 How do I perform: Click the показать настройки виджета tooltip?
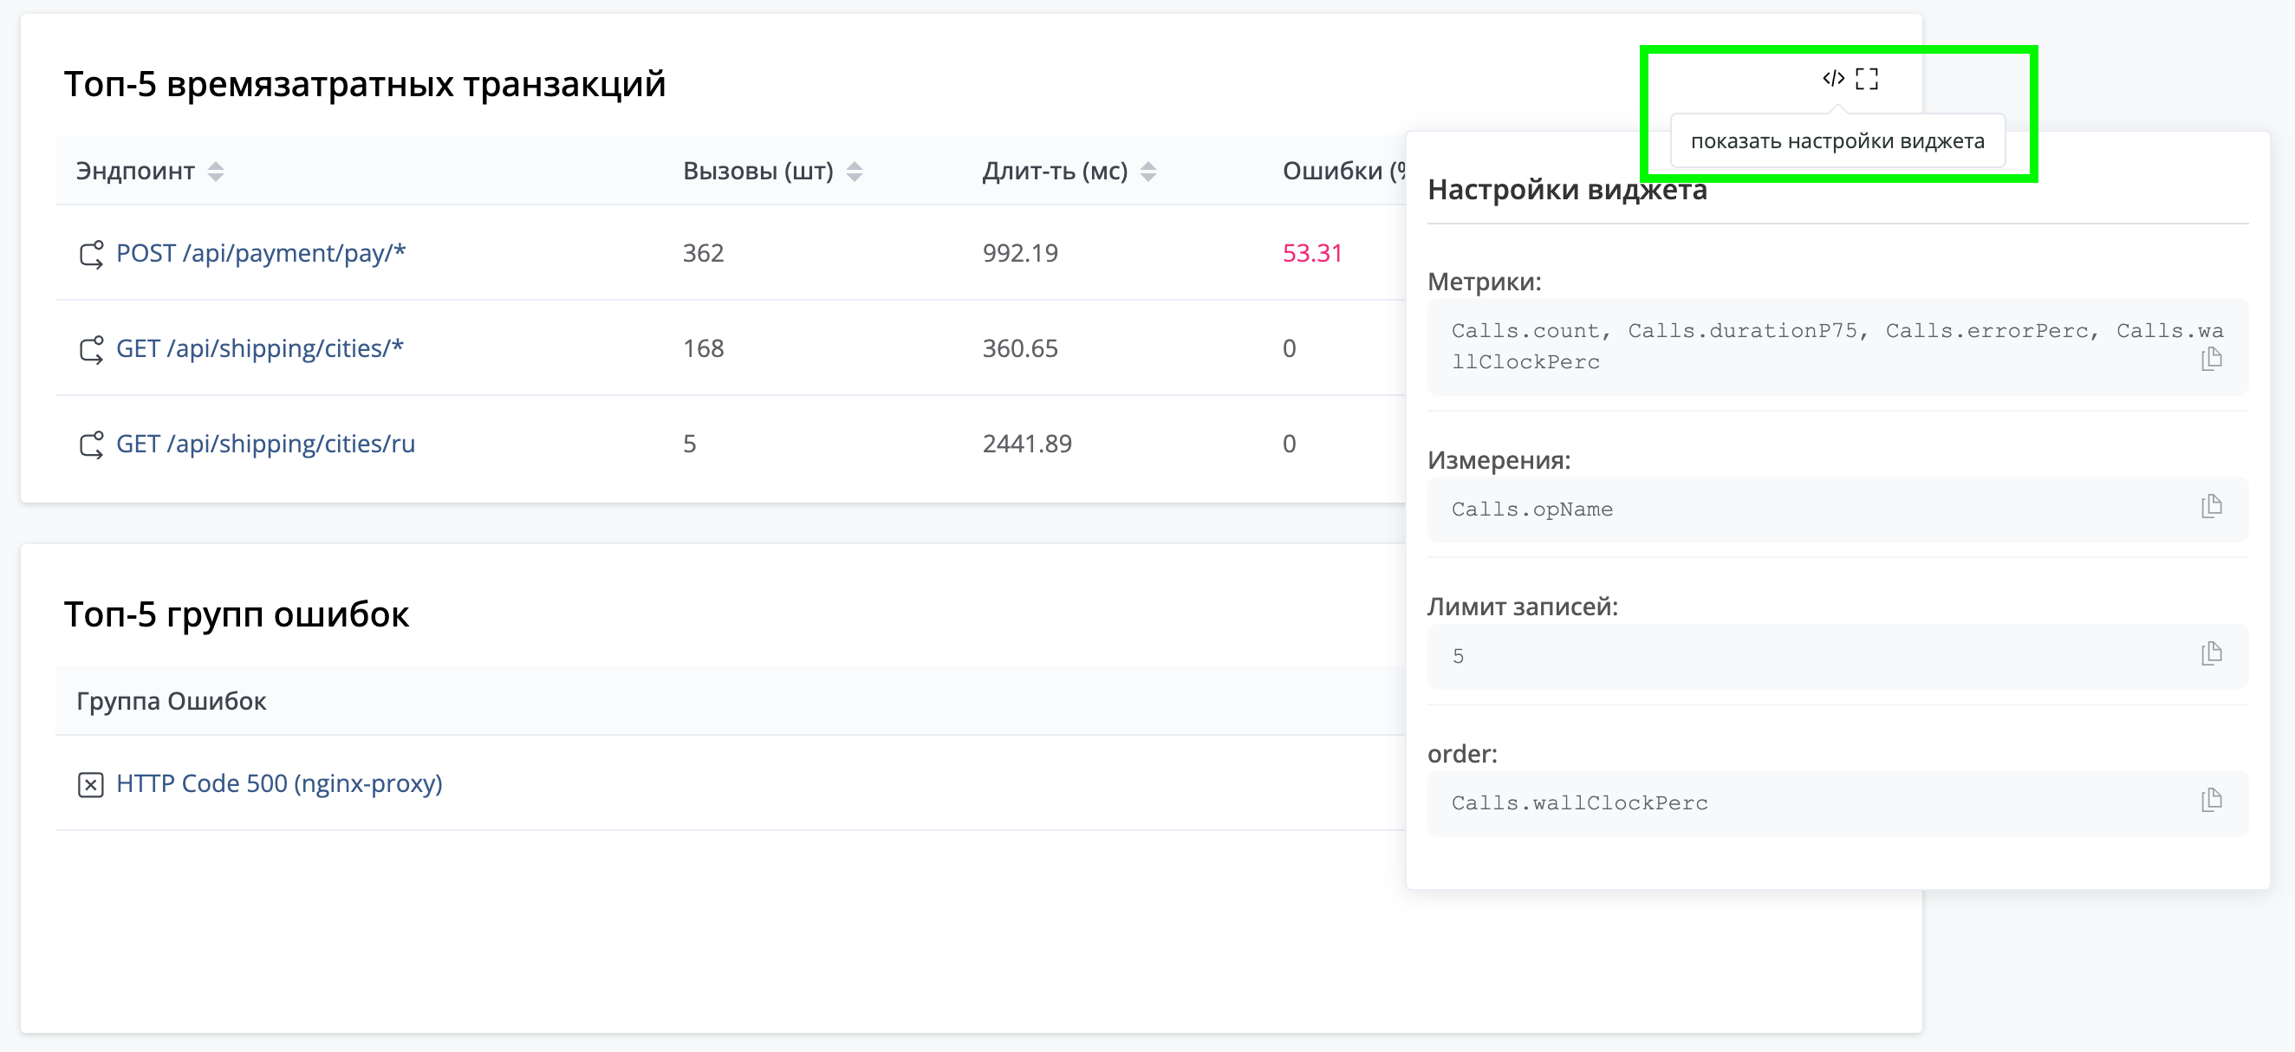1837,140
